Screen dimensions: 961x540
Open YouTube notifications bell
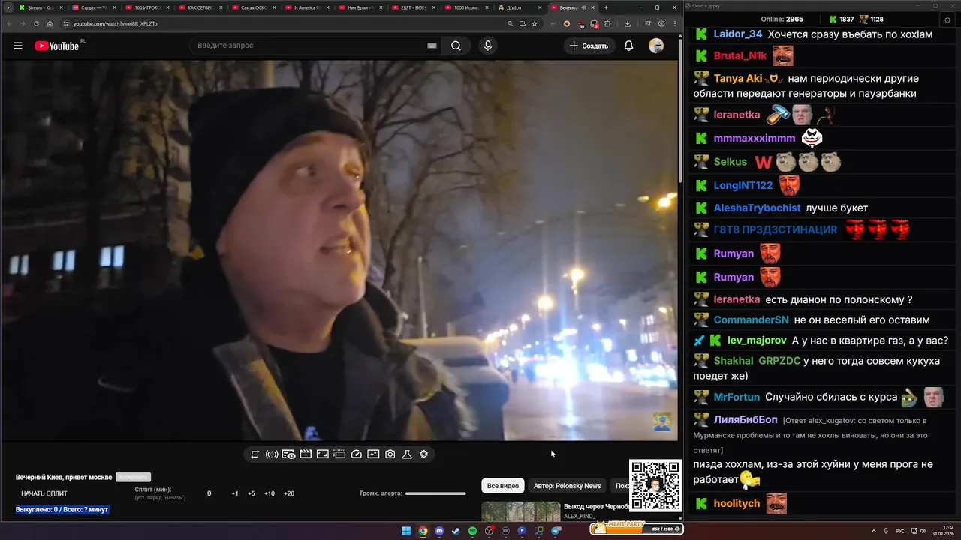pyautogui.click(x=629, y=46)
